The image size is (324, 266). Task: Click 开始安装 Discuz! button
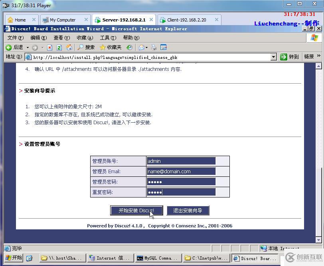coord(136,210)
